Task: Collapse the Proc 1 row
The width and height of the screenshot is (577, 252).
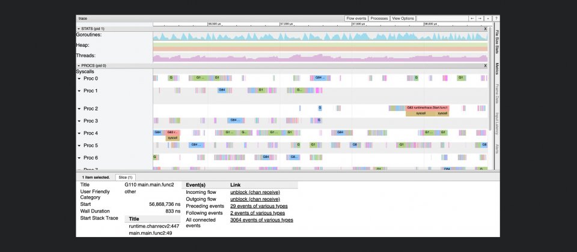Action: coord(79,91)
